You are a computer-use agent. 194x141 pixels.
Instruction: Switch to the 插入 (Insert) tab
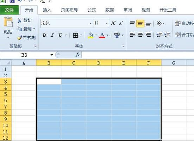[47, 10]
